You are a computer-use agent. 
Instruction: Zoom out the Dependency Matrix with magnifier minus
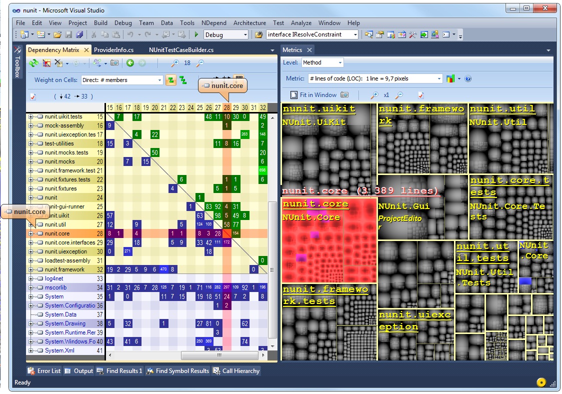pos(199,63)
